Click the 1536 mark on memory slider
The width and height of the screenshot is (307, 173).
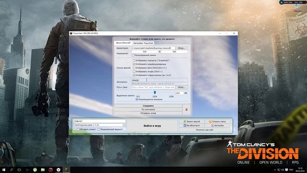click(x=171, y=96)
